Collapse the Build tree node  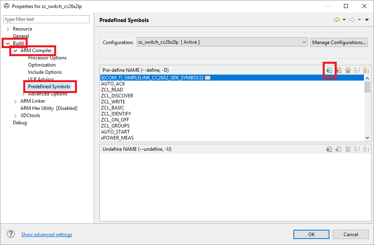[8, 43]
